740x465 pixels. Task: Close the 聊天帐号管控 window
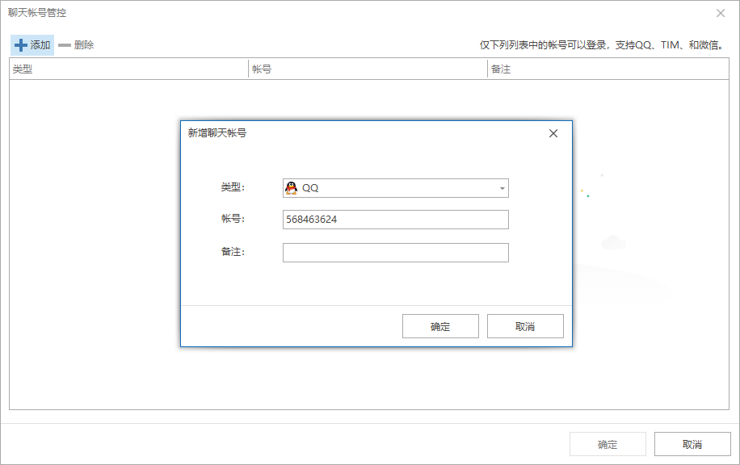click(721, 13)
